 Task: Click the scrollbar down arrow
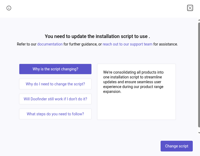coord(199,133)
